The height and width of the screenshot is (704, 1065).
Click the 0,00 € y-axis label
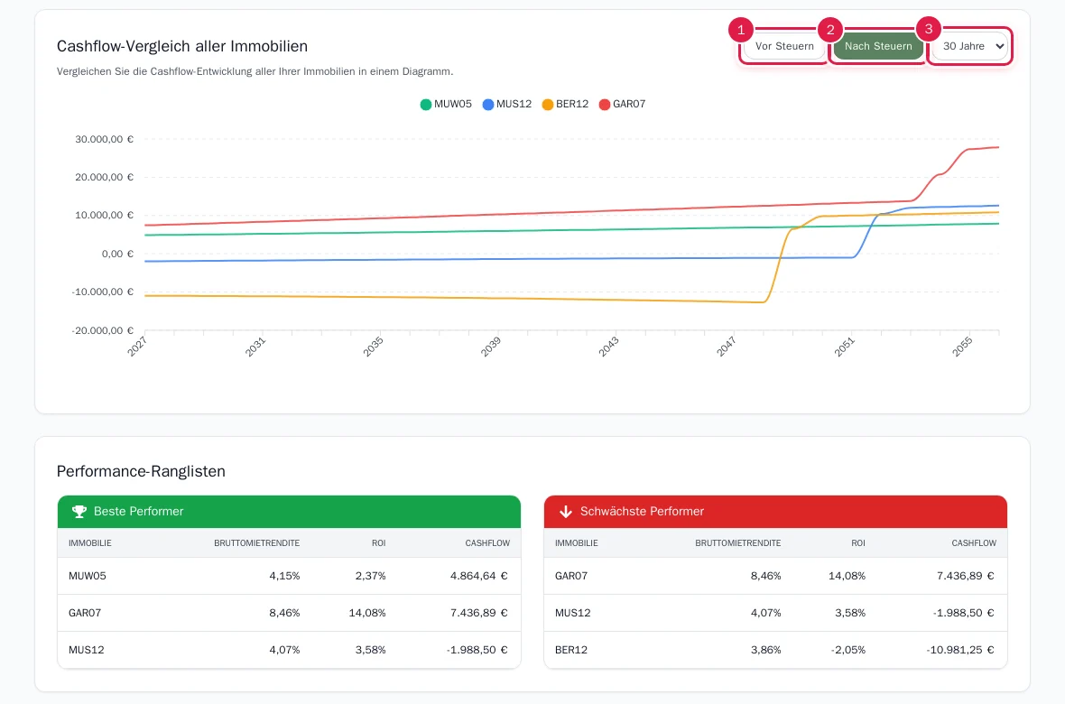click(117, 255)
